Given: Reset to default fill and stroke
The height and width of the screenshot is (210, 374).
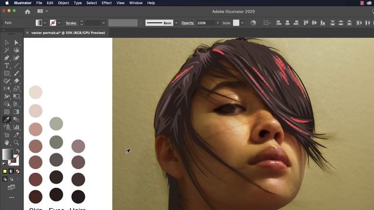Looking at the screenshot, I should [4, 164].
